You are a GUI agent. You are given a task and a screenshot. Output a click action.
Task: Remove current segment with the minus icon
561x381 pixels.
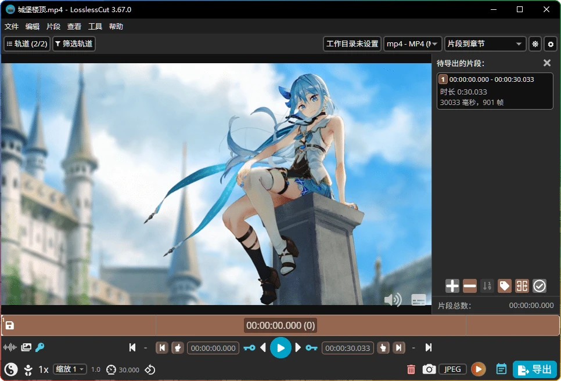tap(469, 285)
